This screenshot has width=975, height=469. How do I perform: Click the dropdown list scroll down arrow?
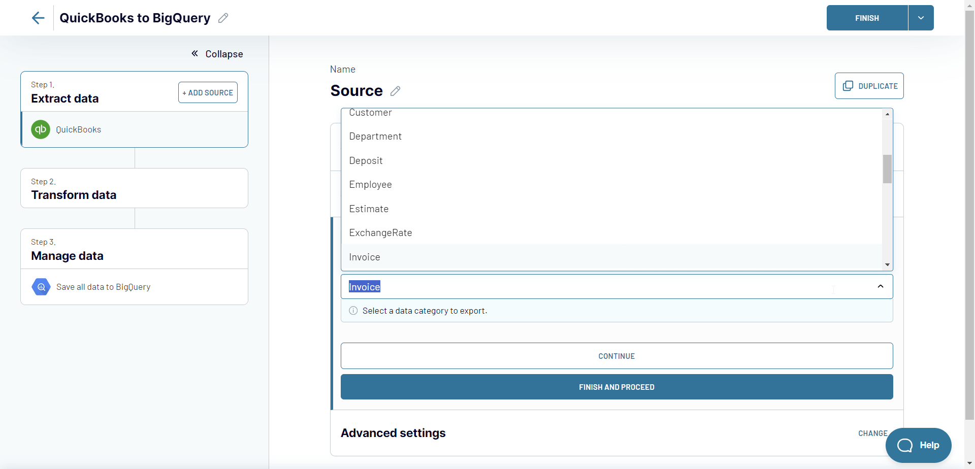coord(887,264)
